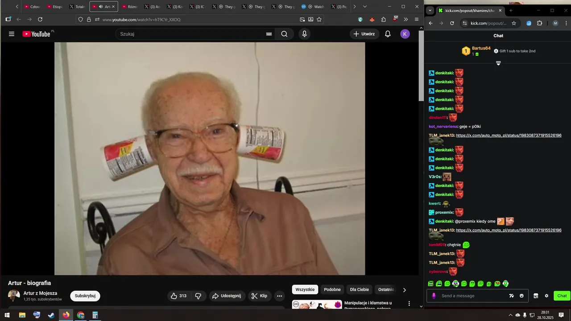Open the YouTube hamburger guide menu
Screen dimensions: 571x321
pyautogui.click(x=12, y=34)
